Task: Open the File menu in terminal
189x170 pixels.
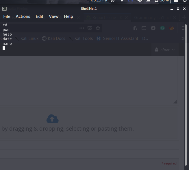Action: coord(7,16)
